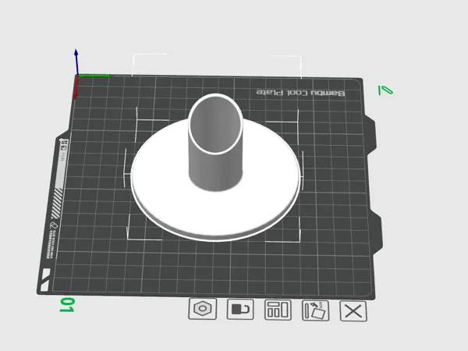
Task: Edit plate name pencil icon
Action: (x=385, y=90)
